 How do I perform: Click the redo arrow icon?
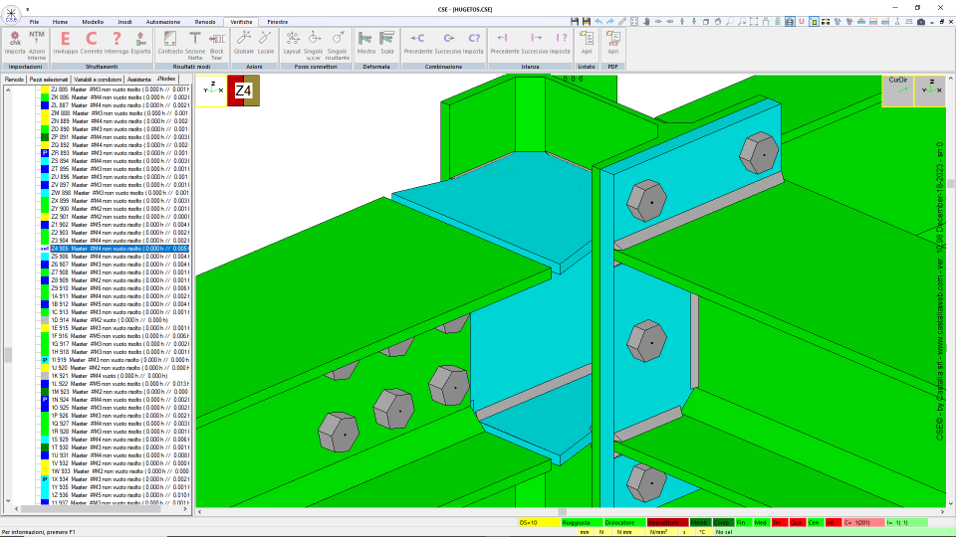pos(610,21)
